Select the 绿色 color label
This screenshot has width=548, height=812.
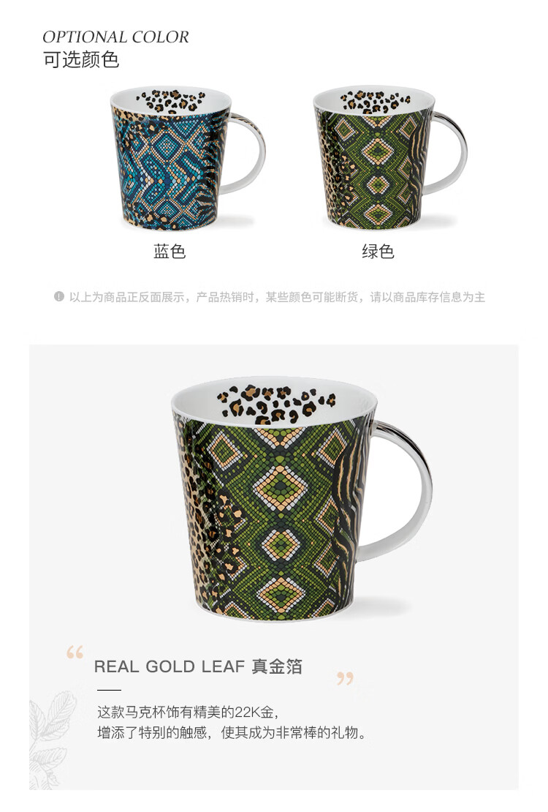378,252
